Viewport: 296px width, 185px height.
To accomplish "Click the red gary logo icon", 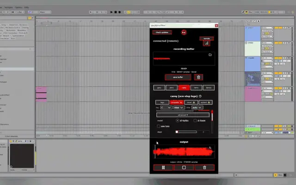I will 184,32.
